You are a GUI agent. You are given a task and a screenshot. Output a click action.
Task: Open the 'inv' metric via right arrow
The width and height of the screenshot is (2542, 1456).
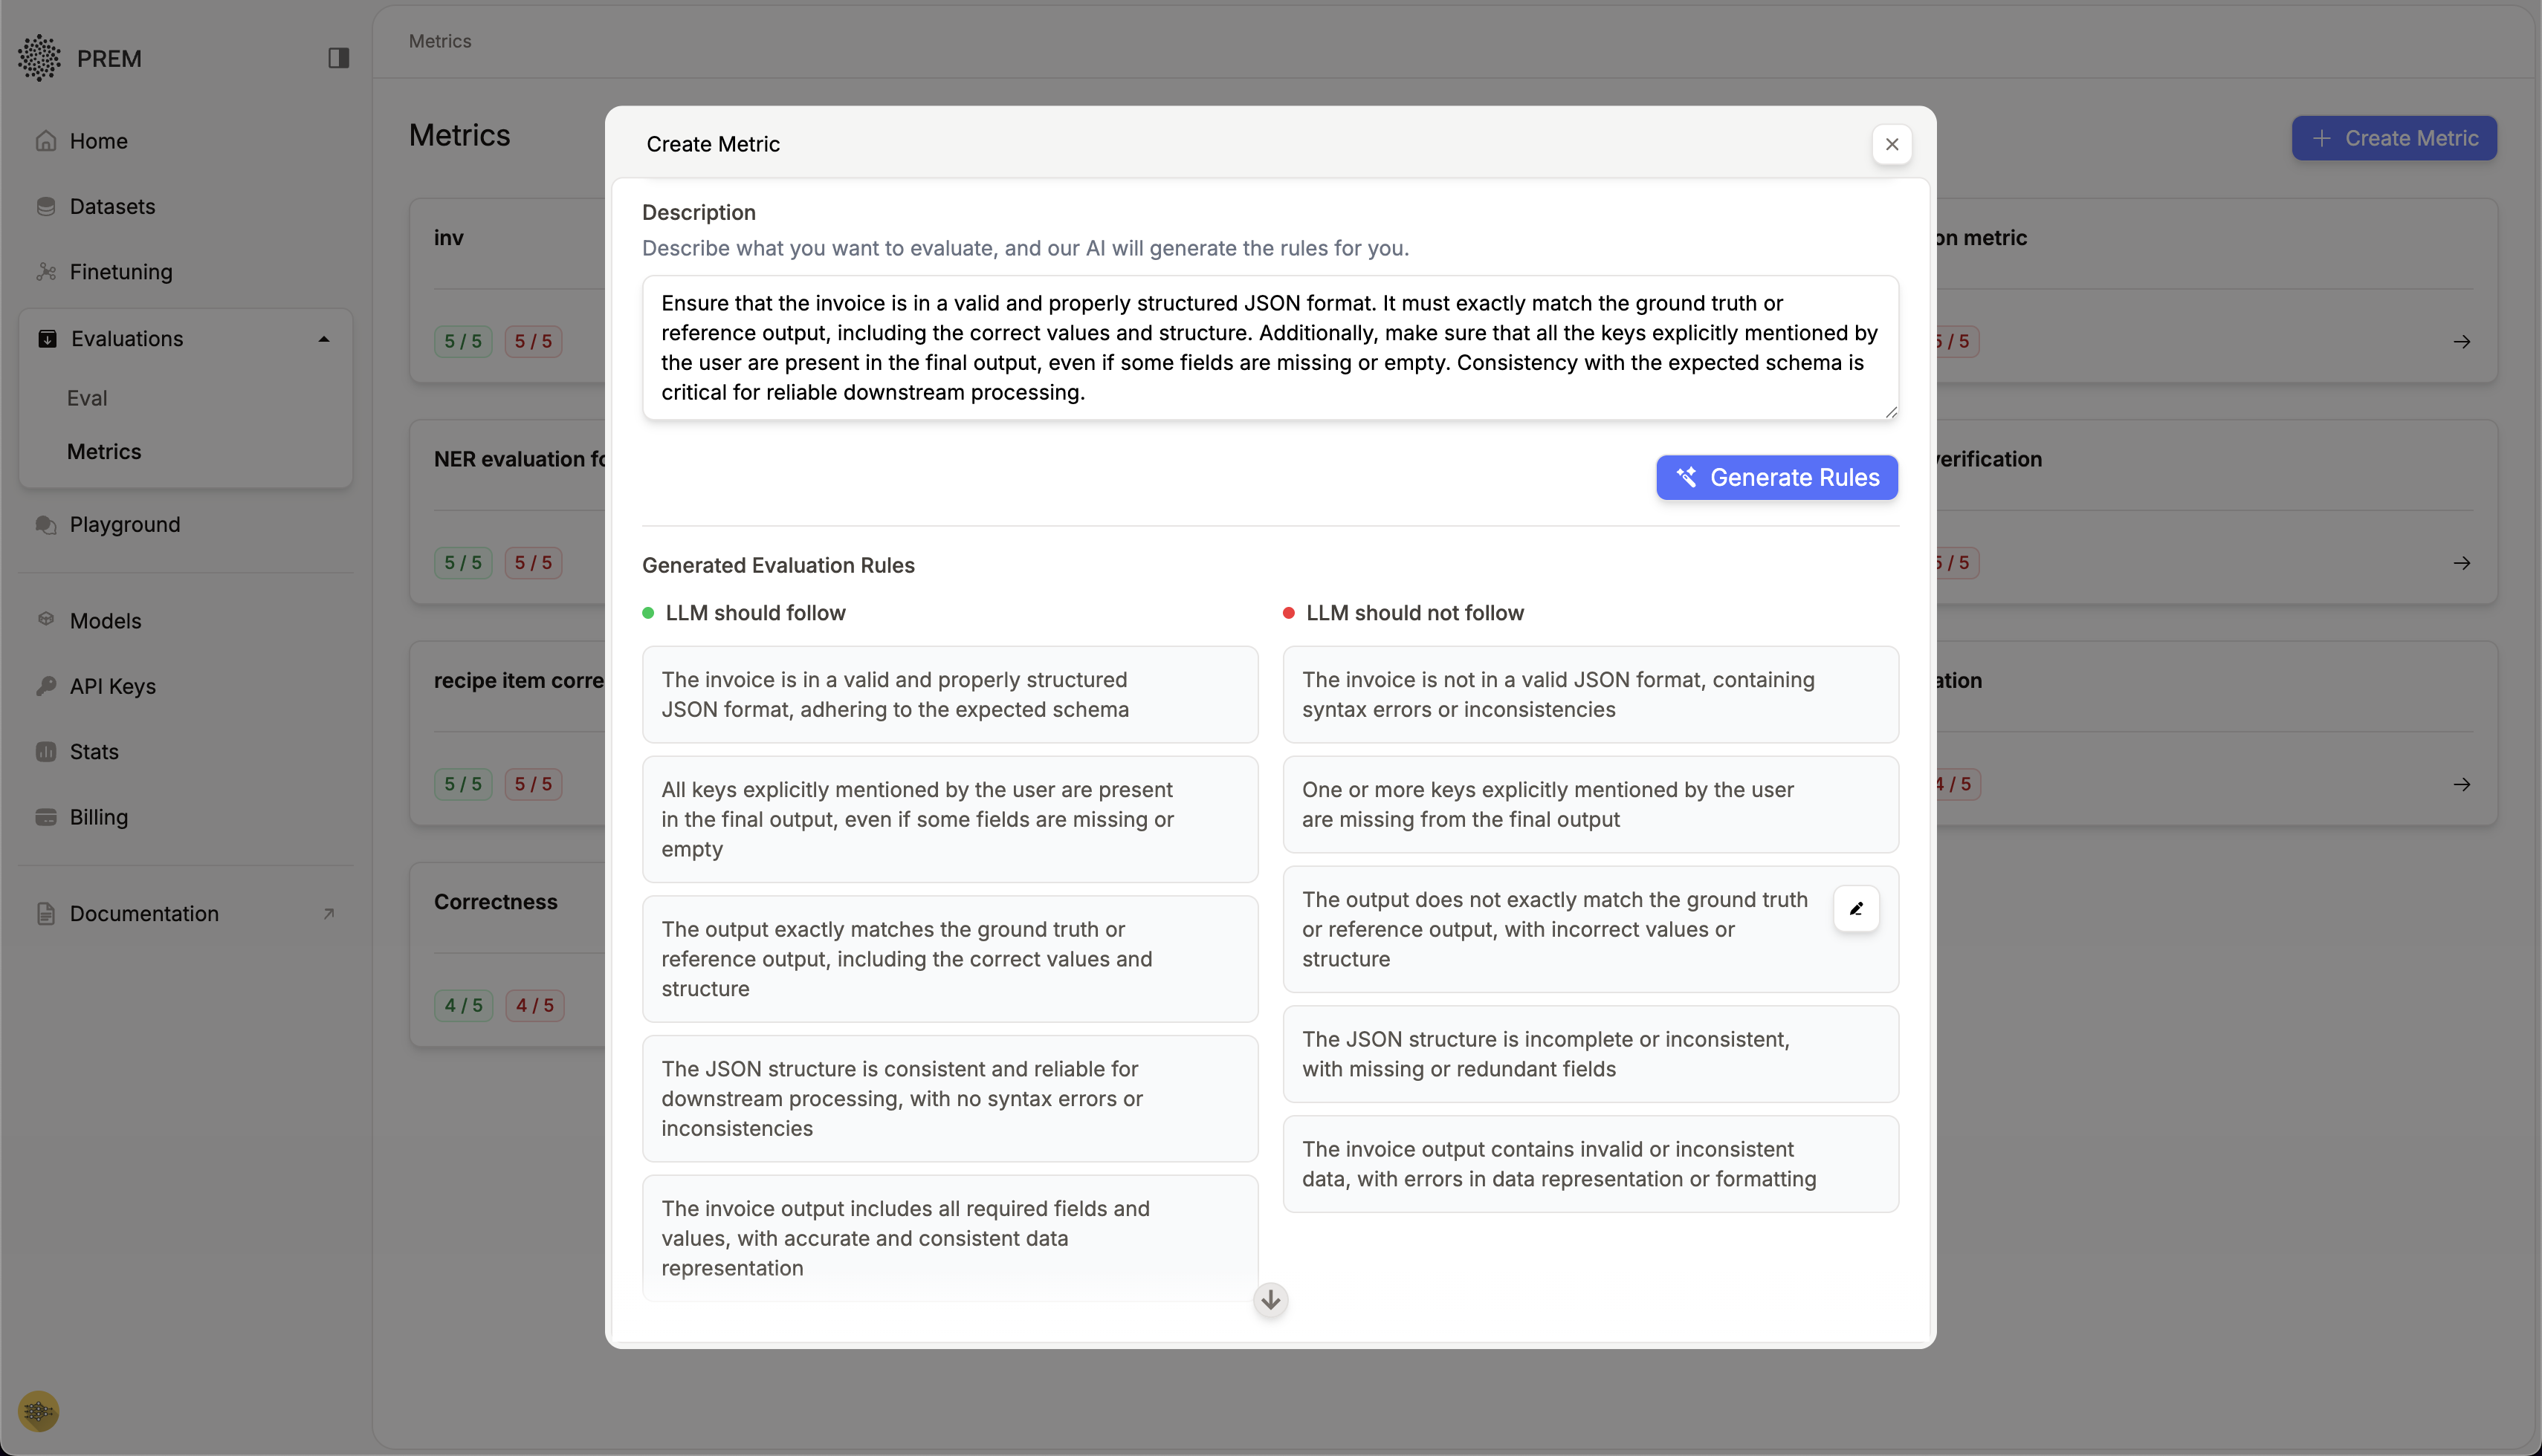pyautogui.click(x=2462, y=341)
